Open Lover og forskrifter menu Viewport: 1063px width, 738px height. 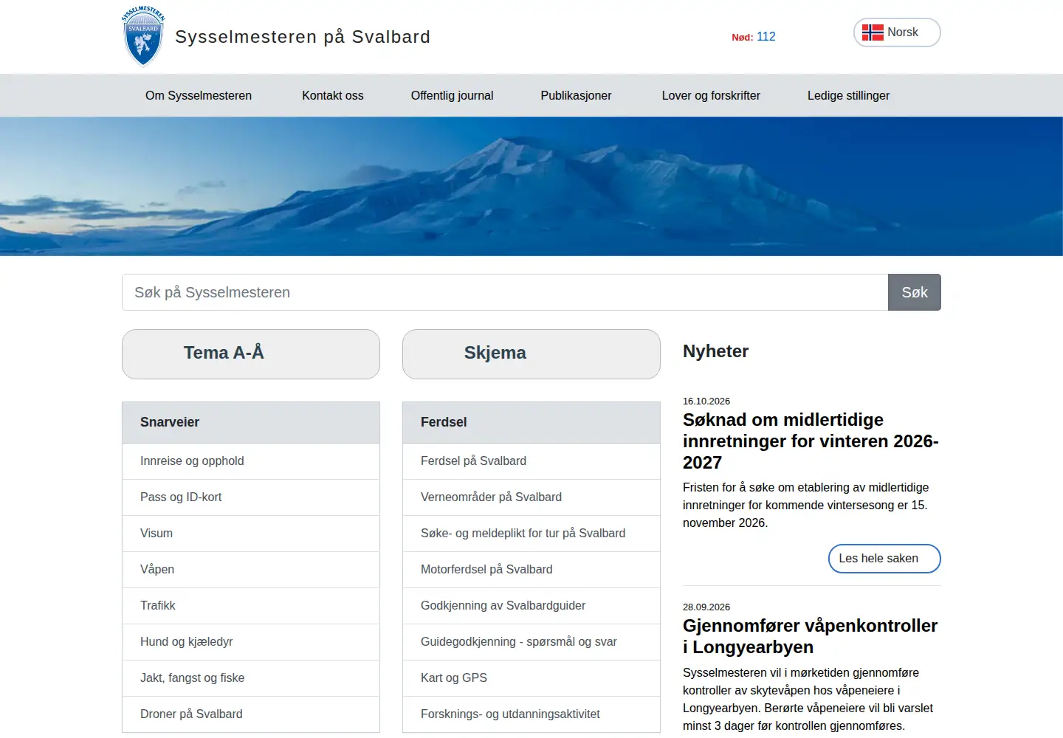[711, 95]
